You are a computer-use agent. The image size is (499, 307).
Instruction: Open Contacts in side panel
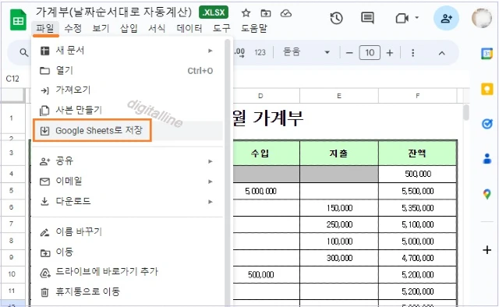click(x=487, y=158)
